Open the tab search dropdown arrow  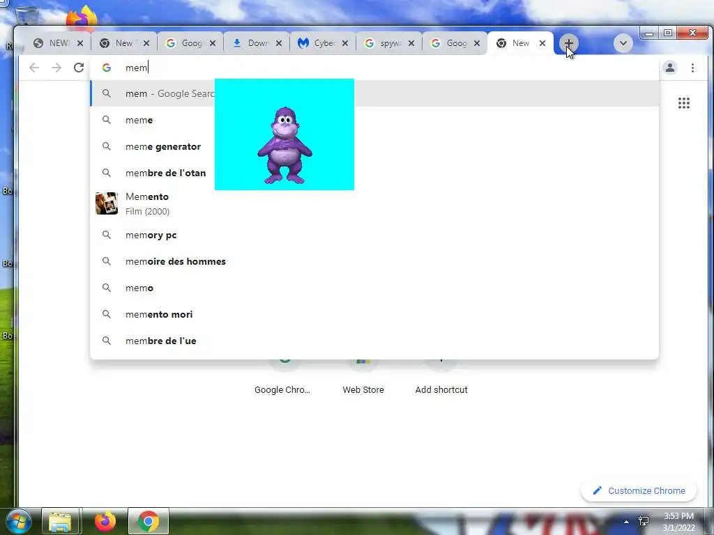pos(623,43)
